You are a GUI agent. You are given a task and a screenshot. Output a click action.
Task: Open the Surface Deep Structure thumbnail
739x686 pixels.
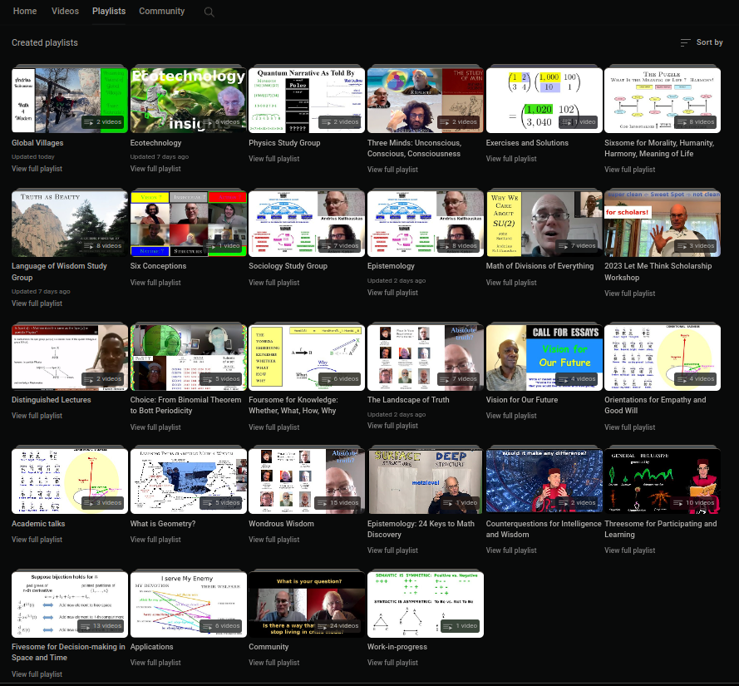coord(426,481)
